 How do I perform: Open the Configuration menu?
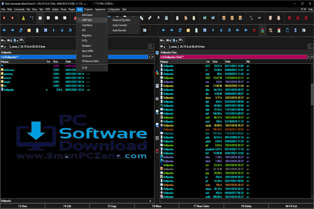114,9
